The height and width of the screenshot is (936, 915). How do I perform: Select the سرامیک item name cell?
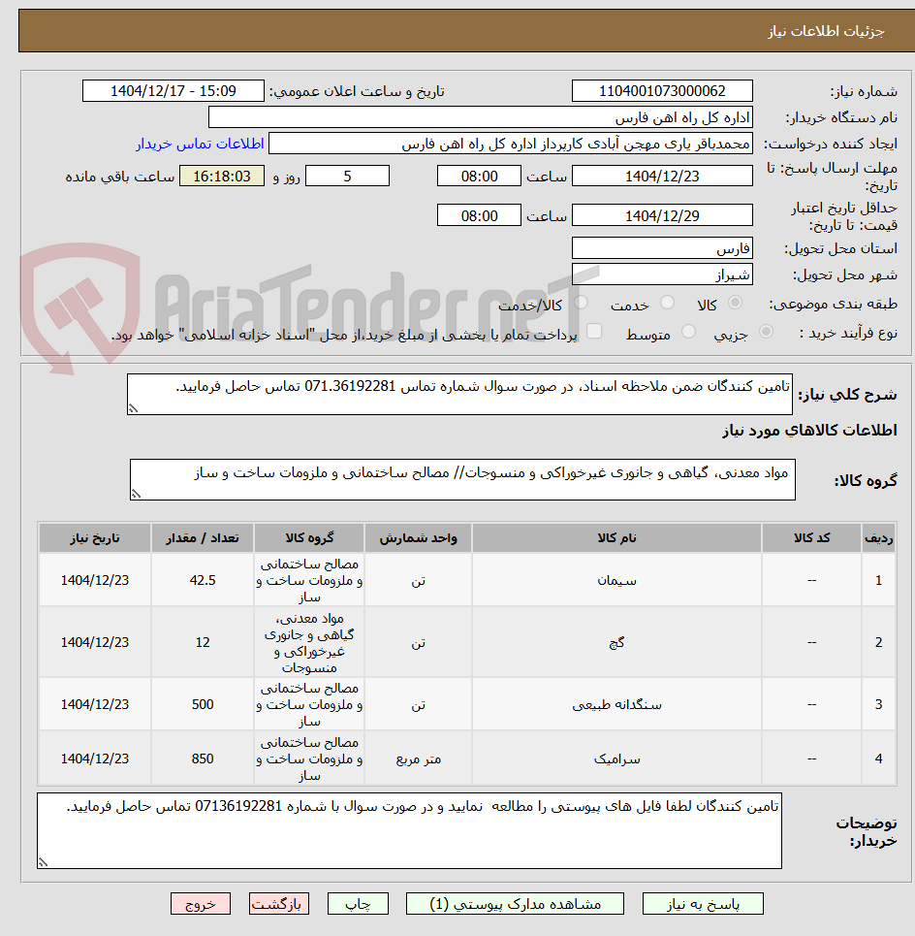[616, 758]
